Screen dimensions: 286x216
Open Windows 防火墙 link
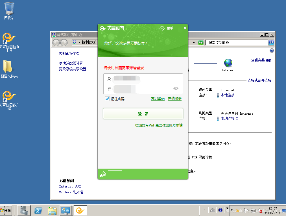71,192
